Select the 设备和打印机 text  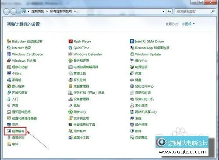tap(145, 99)
